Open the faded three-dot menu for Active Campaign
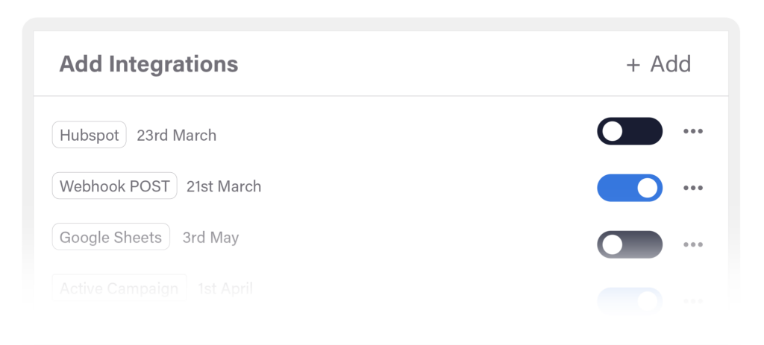764x345 pixels. (693, 300)
